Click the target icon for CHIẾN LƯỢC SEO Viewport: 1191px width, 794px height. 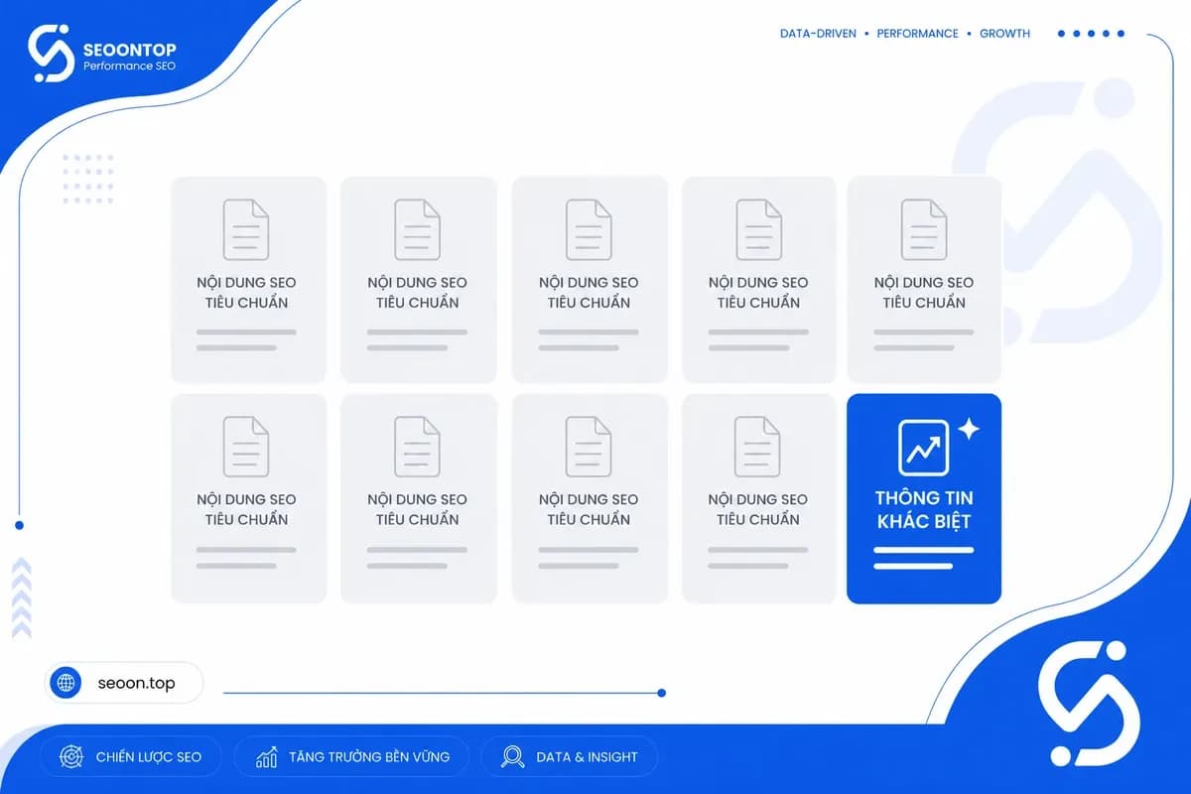(71, 757)
